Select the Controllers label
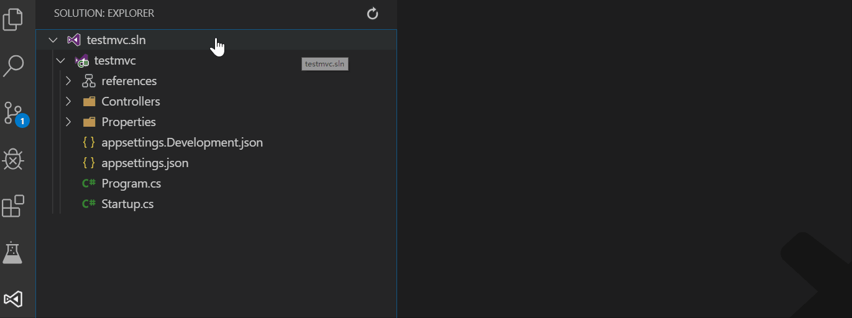852x318 pixels. point(131,101)
